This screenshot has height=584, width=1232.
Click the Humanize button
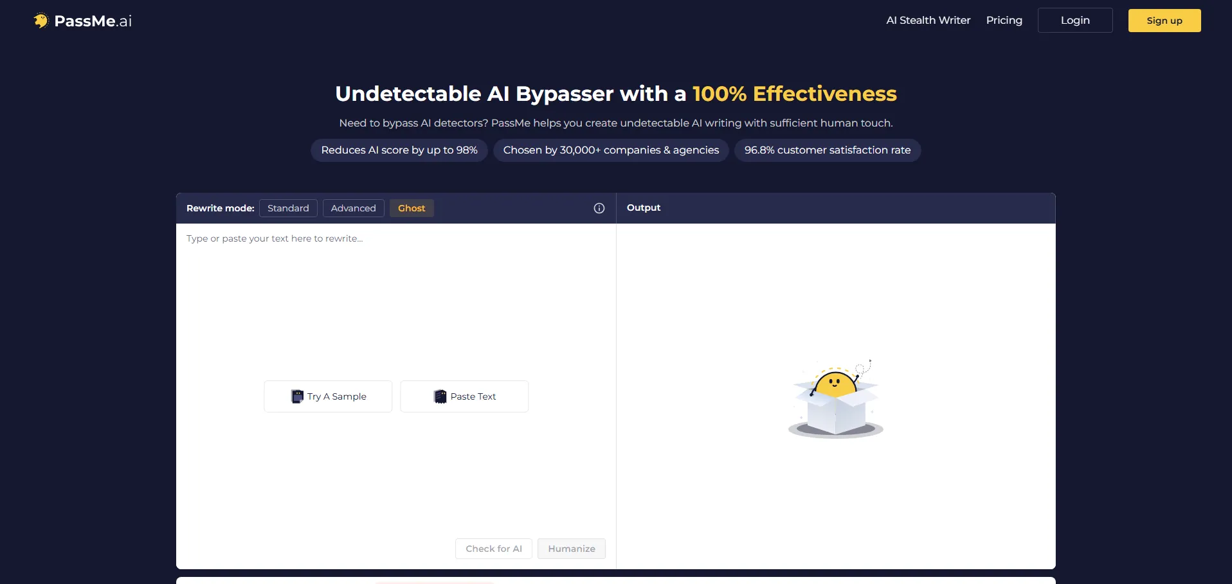tap(571, 549)
